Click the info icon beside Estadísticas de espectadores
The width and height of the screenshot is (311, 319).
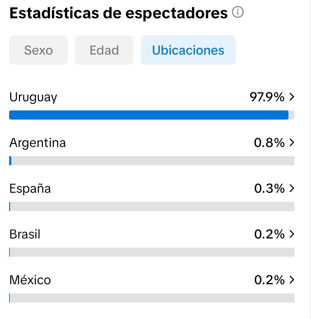coord(238,13)
